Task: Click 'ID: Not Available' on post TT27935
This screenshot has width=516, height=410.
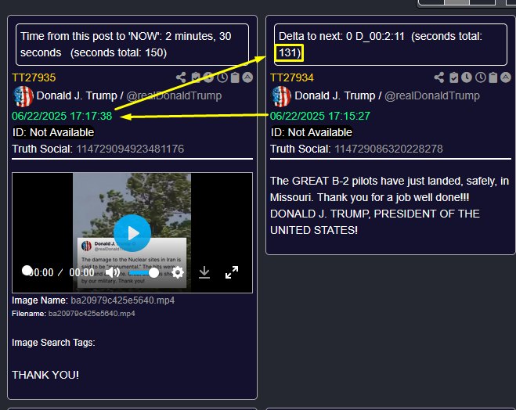Action: pos(53,132)
